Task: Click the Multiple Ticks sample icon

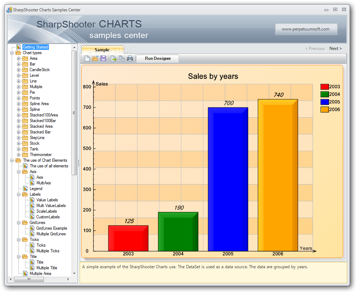Action: point(32,251)
